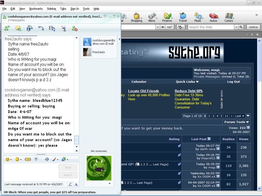Click the background picture icon
The height and width of the screenshot is (196, 262).
pos(64,159)
